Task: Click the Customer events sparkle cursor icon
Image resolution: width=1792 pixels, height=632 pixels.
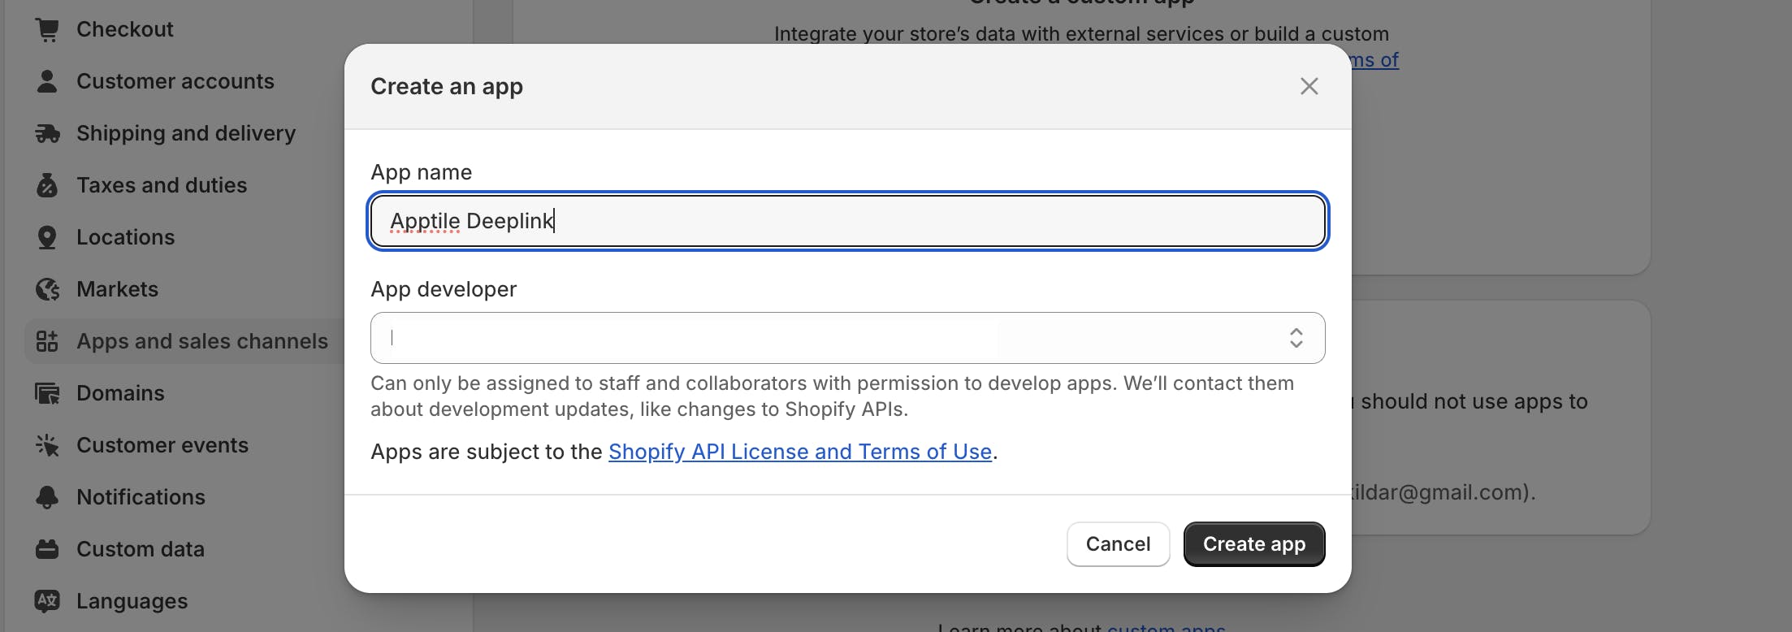Action: 47,445
